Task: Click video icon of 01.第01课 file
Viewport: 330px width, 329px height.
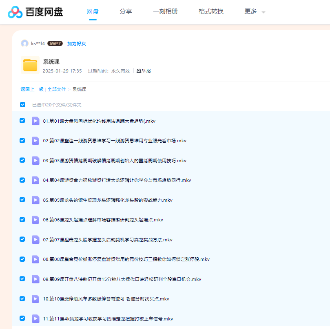Action: click(x=35, y=121)
